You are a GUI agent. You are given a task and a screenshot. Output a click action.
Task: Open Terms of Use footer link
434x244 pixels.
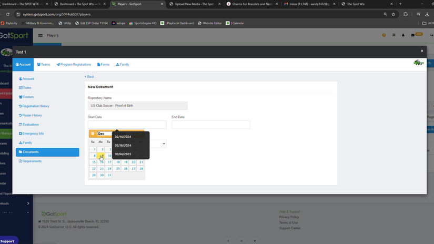pos(288,222)
